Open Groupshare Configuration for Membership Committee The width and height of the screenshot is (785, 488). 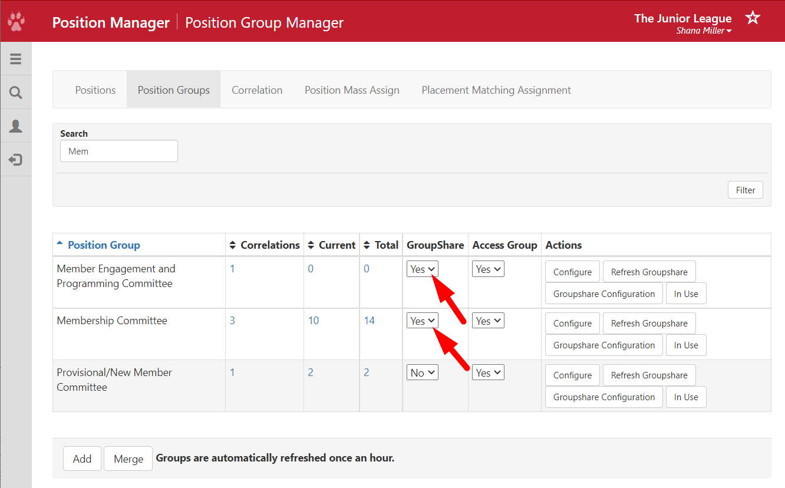tap(604, 345)
